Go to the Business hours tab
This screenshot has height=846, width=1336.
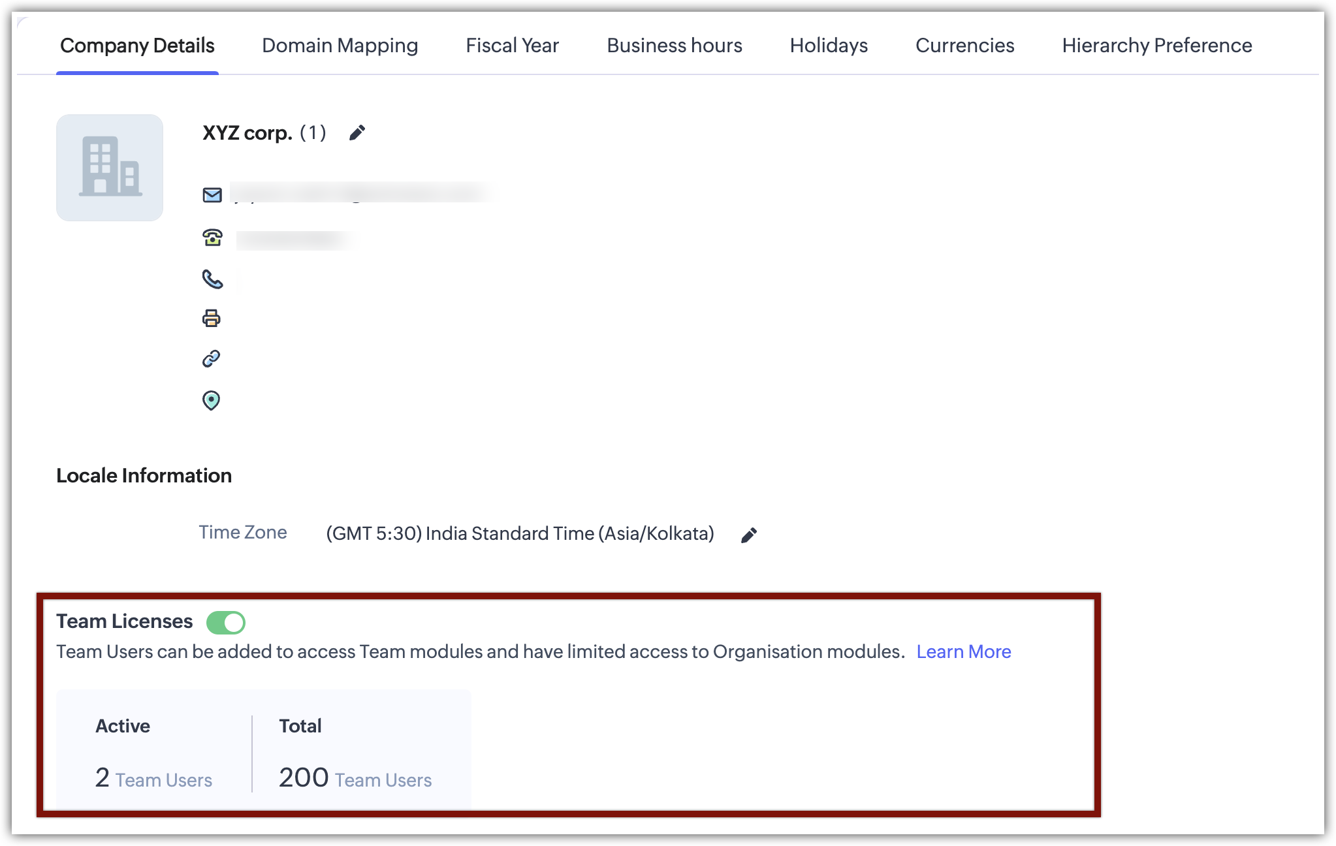click(674, 46)
